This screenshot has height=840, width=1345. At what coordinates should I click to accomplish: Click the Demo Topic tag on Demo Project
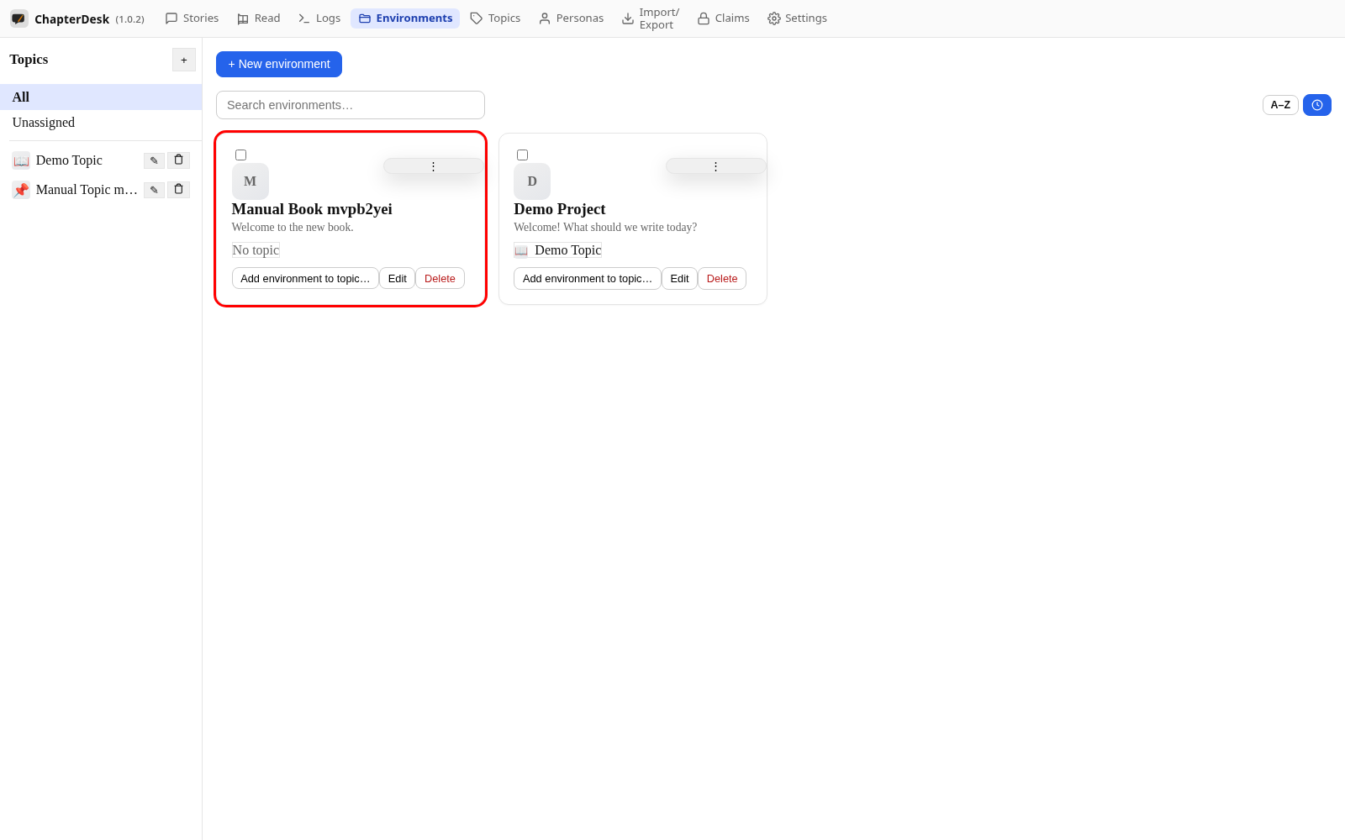pyautogui.click(x=558, y=250)
